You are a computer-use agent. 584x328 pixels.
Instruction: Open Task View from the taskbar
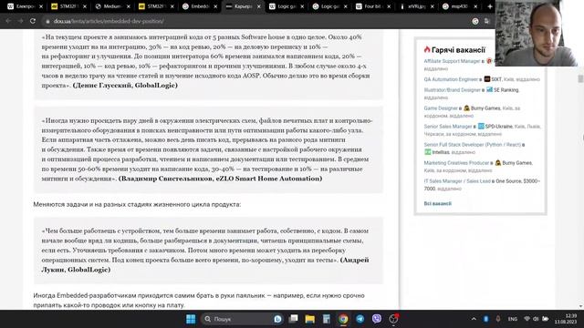tap(294, 319)
